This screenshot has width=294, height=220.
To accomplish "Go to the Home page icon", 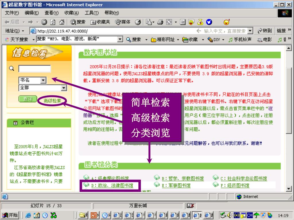I will [62, 22].
